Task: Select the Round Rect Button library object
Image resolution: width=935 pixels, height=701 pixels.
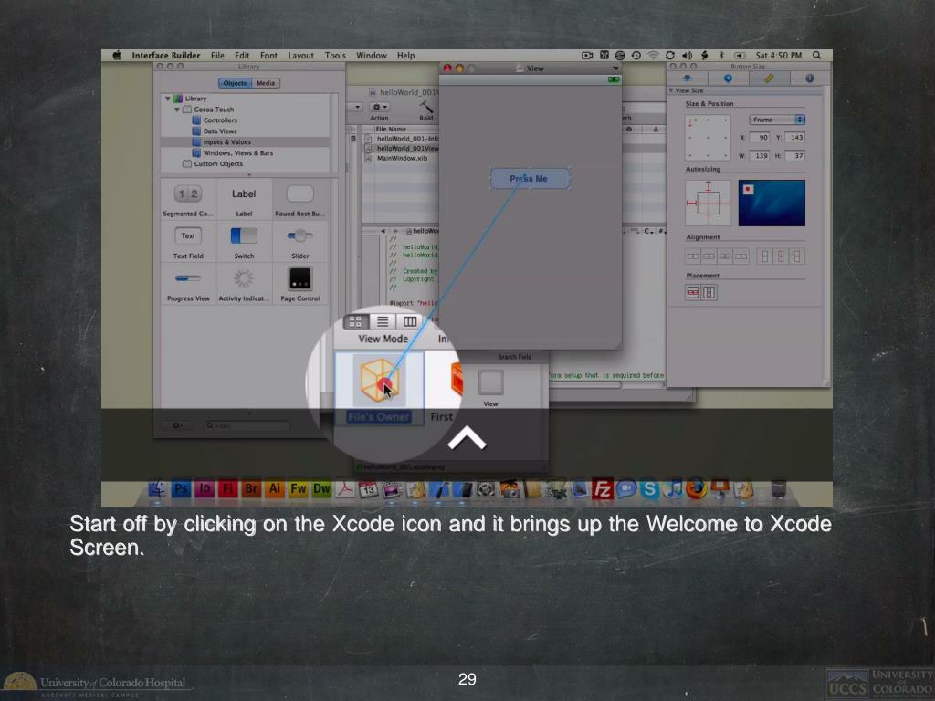Action: (x=299, y=200)
